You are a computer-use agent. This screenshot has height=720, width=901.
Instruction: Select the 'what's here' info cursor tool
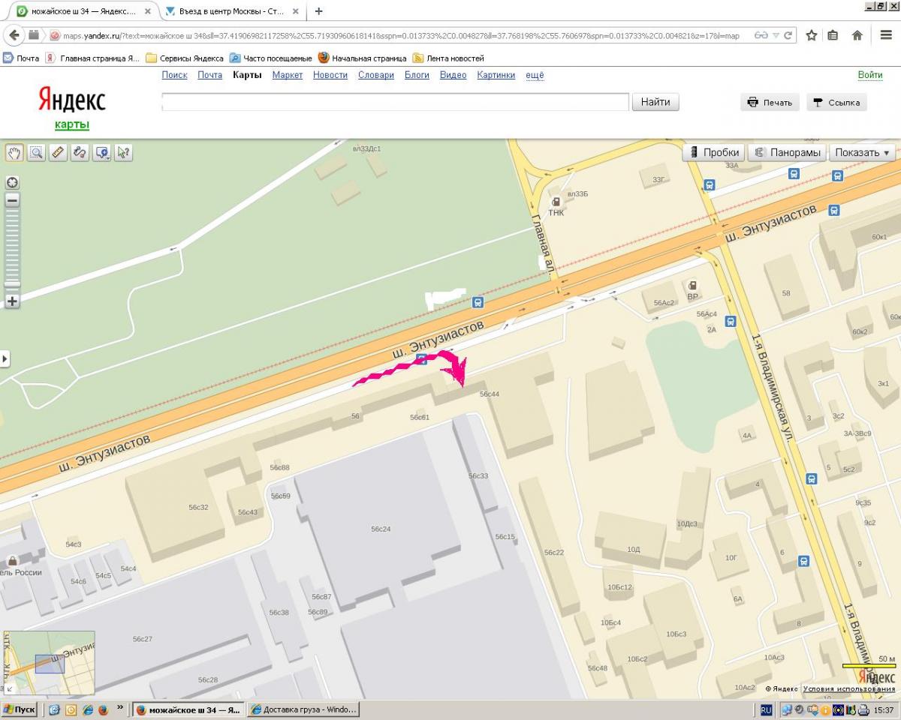coord(124,152)
